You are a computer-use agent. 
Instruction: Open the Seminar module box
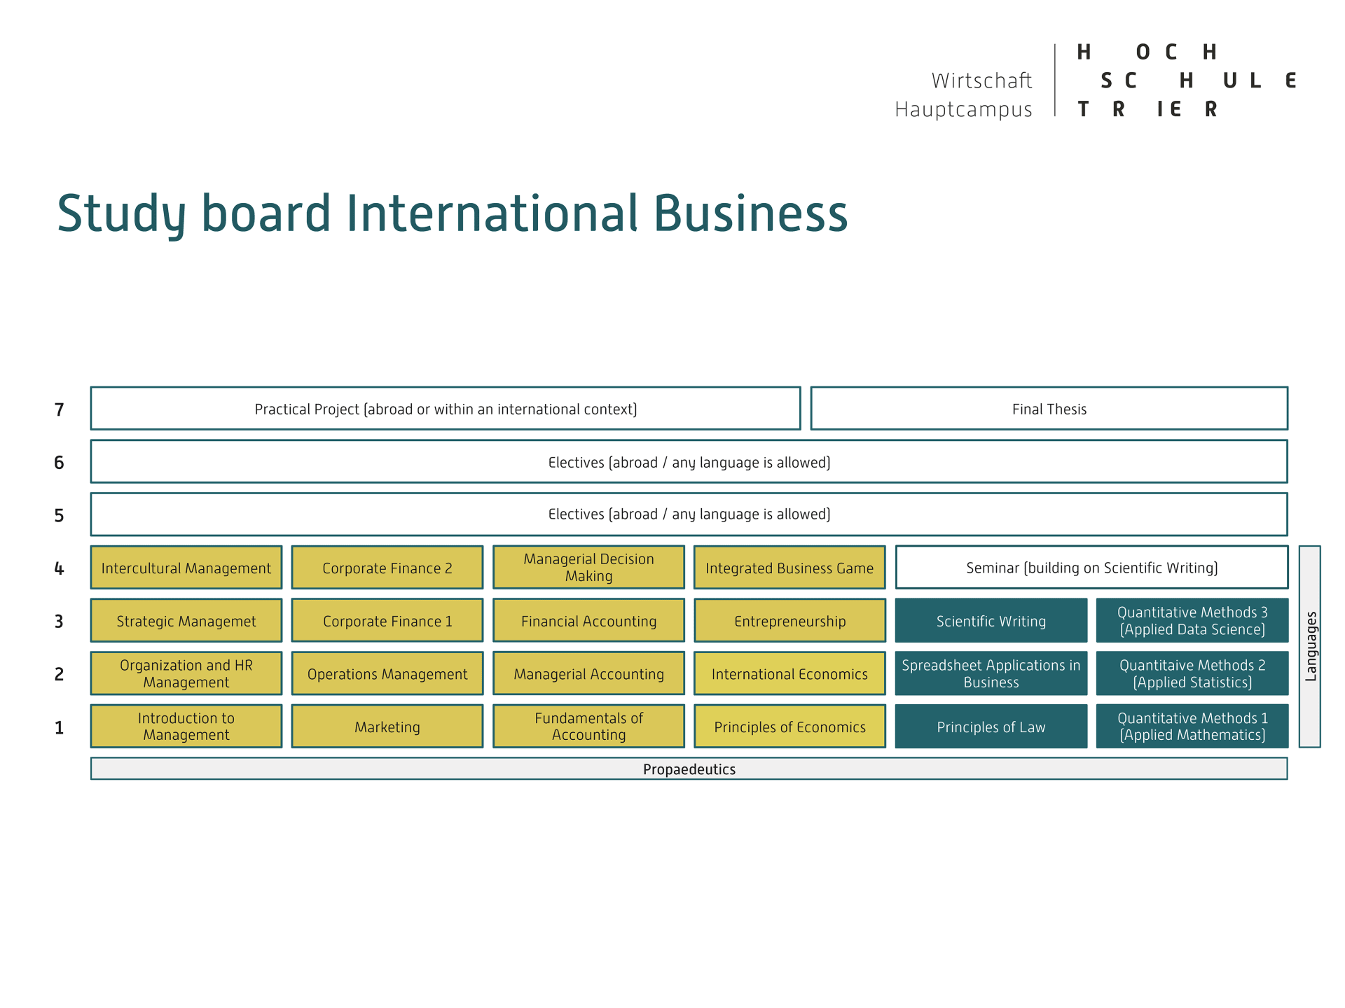tap(1091, 568)
